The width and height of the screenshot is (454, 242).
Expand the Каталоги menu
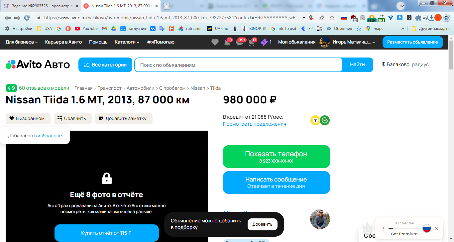pyautogui.click(x=127, y=42)
